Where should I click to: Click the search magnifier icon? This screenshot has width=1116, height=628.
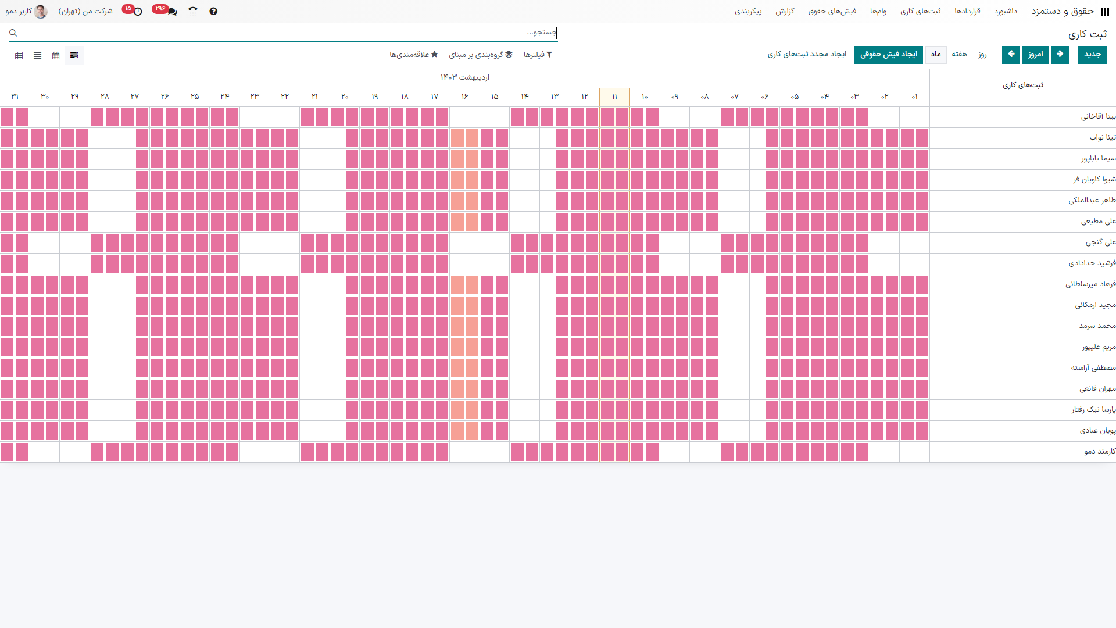[13, 33]
